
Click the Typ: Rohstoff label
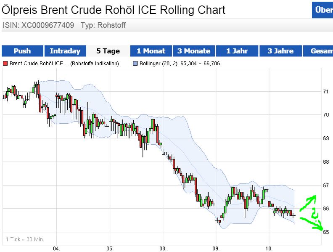[106, 25]
